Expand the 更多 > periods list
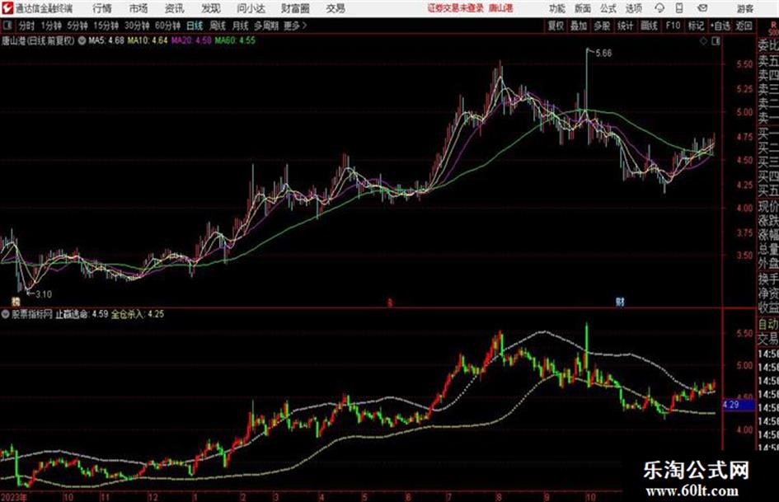Screen dimensions: 779x502 pos(295,26)
